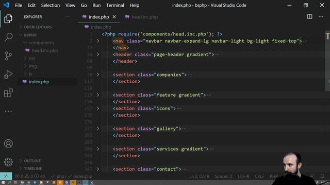This screenshot has height=185, width=330.
Task: Open the Help menu
Action: pyautogui.click(x=134, y=5)
